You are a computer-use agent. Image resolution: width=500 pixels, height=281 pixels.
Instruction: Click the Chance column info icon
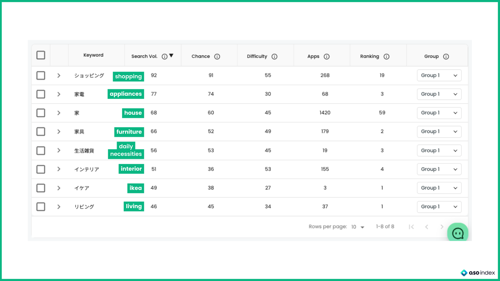coord(217,57)
